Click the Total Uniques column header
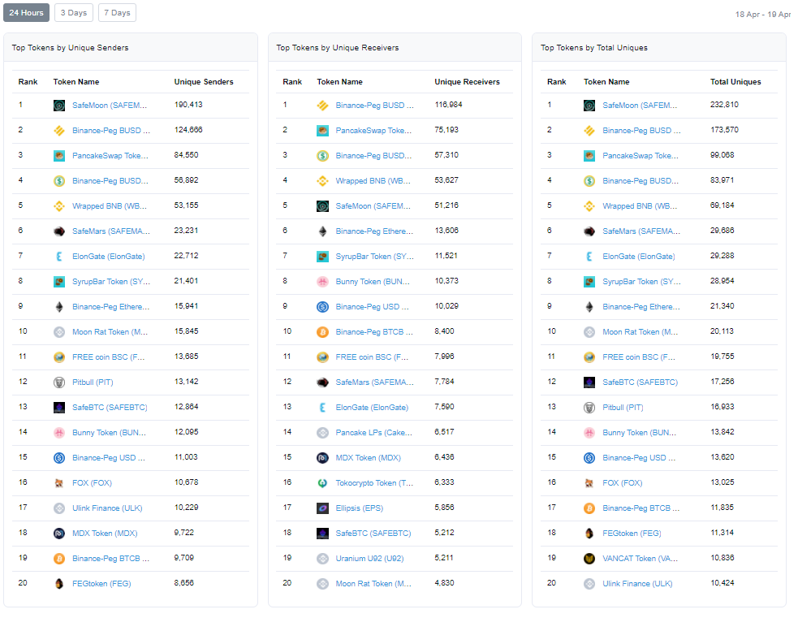This screenshot has height=618, width=798. pos(736,82)
